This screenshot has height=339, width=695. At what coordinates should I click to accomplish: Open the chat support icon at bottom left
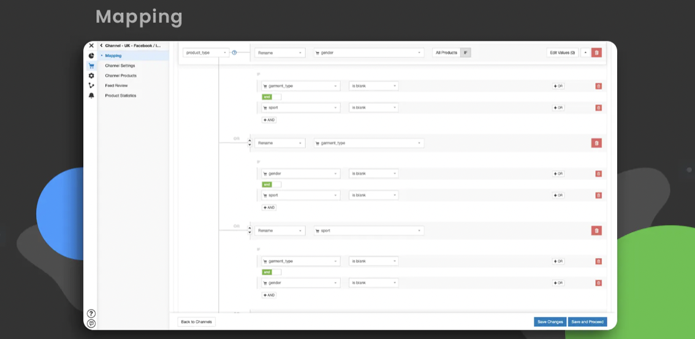tap(91, 323)
